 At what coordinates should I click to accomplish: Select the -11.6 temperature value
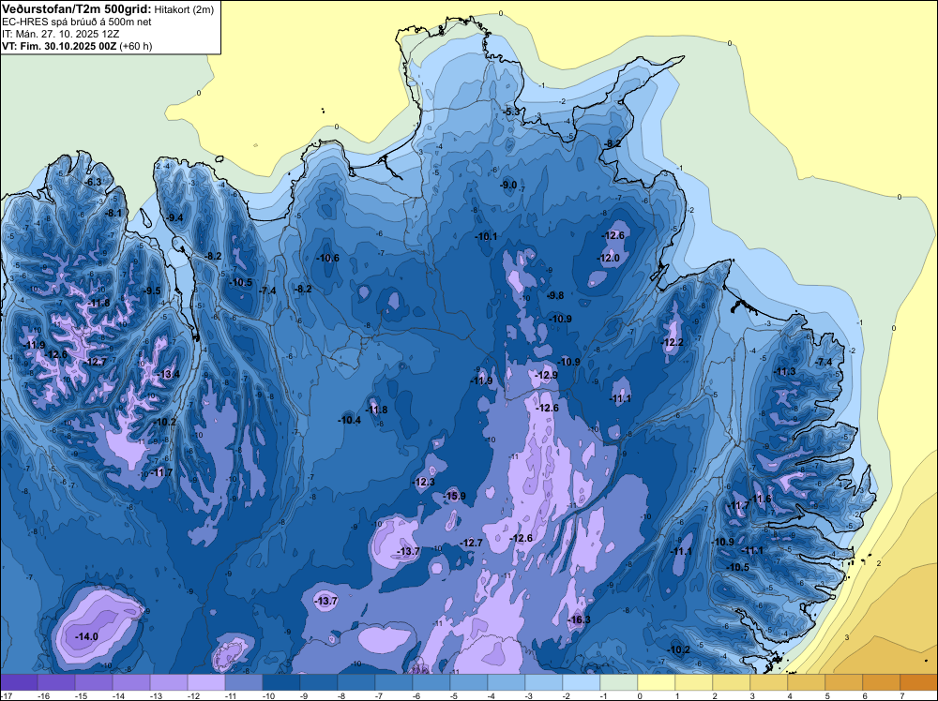[761, 499]
